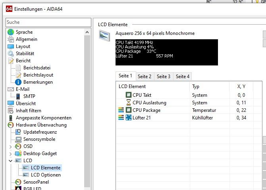Click the Übersicht monitor icon

coord(11,104)
